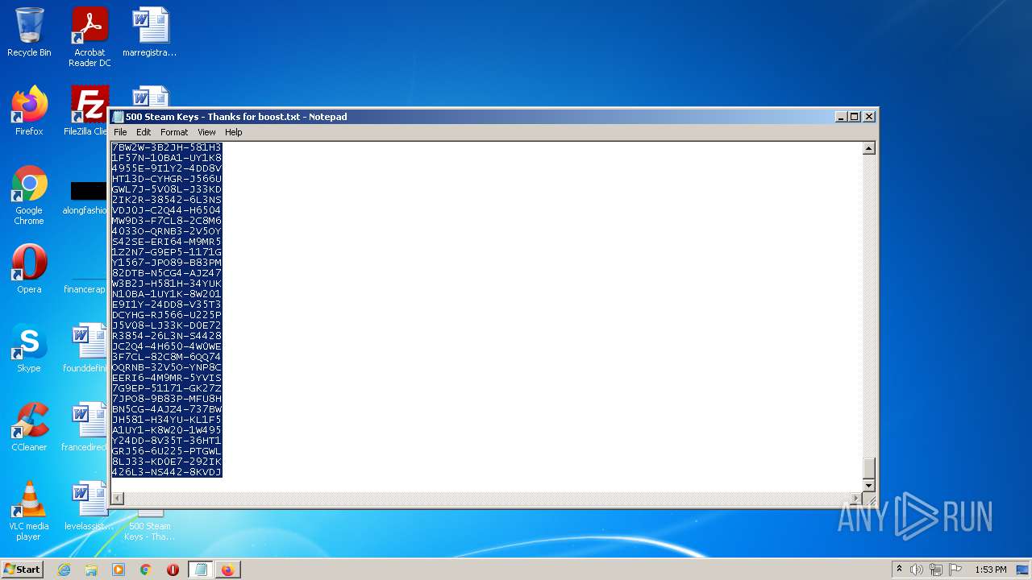Viewport: 1032px width, 580px height.
Task: Open the View menu in Notepad
Action: pos(207,132)
